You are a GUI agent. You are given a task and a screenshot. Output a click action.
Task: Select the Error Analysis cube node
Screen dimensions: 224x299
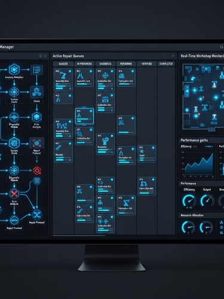click(x=36, y=117)
